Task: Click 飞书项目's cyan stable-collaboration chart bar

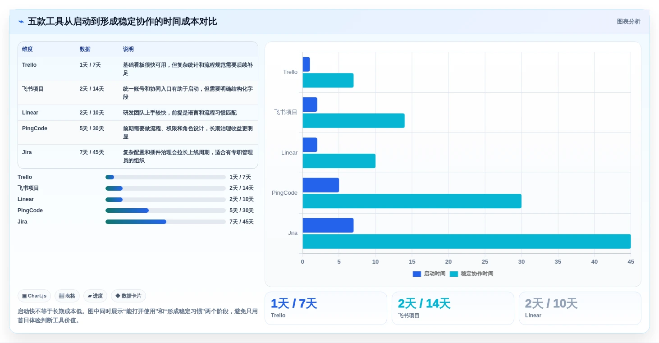Action: tap(353, 121)
